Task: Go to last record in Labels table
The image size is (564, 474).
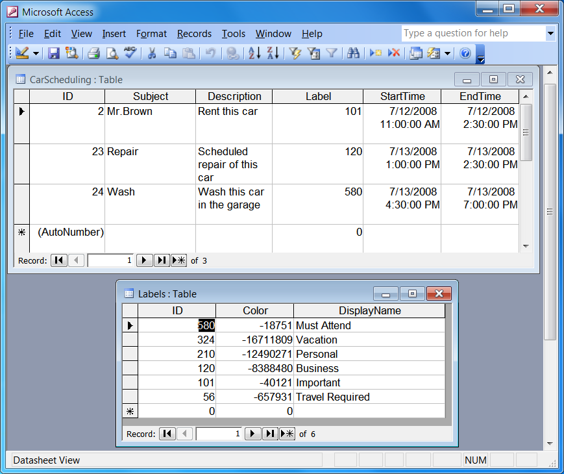Action: [270, 434]
